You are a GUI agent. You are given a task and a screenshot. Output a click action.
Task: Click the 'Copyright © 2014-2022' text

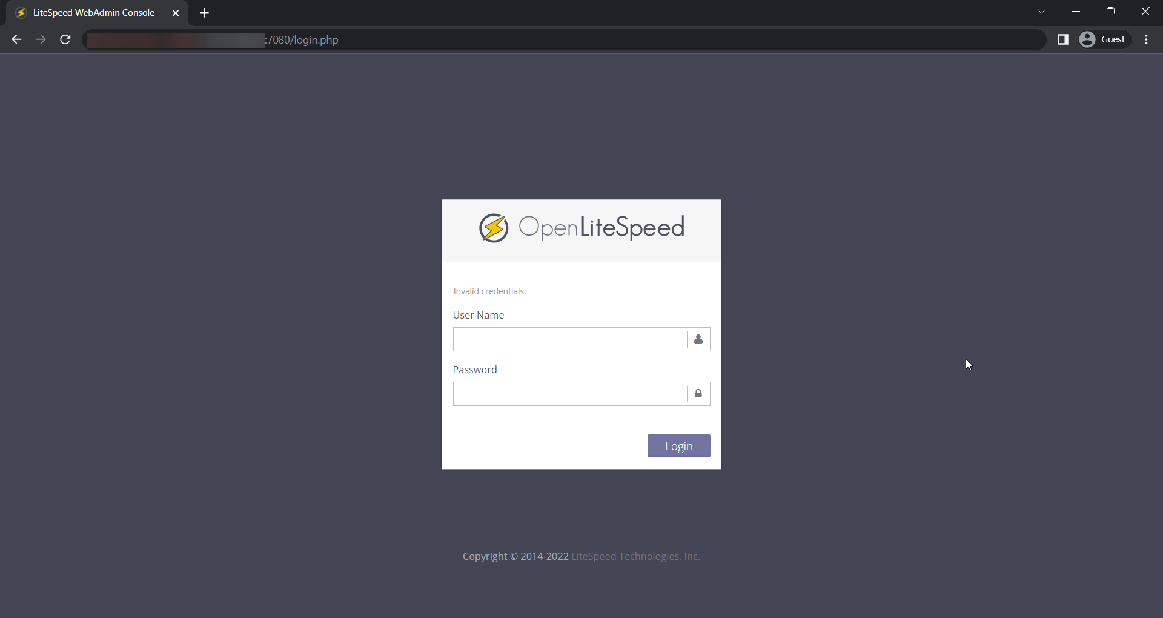pos(515,556)
